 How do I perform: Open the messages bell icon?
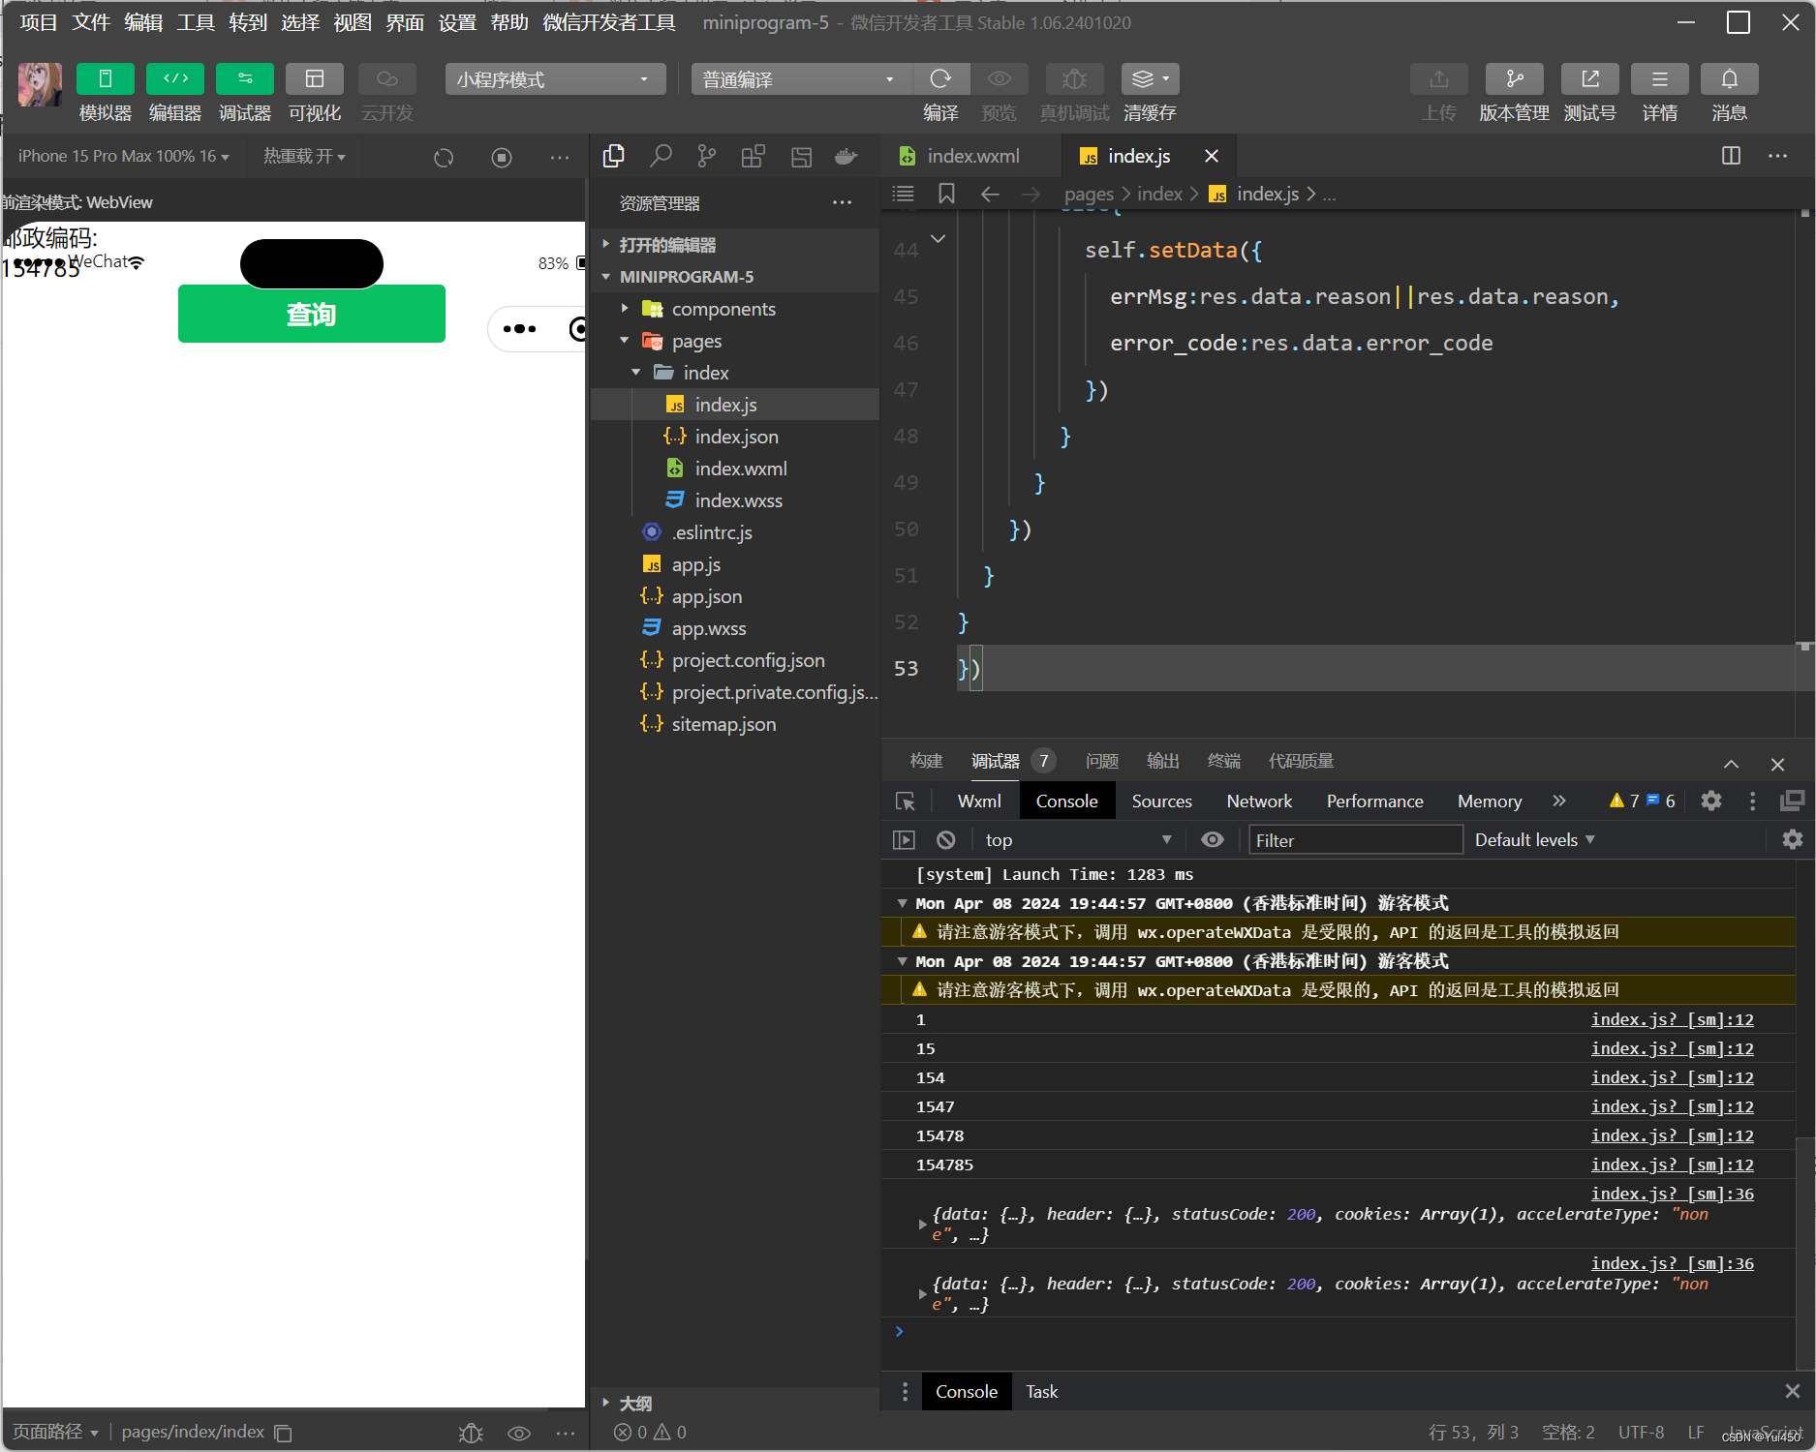click(1730, 78)
